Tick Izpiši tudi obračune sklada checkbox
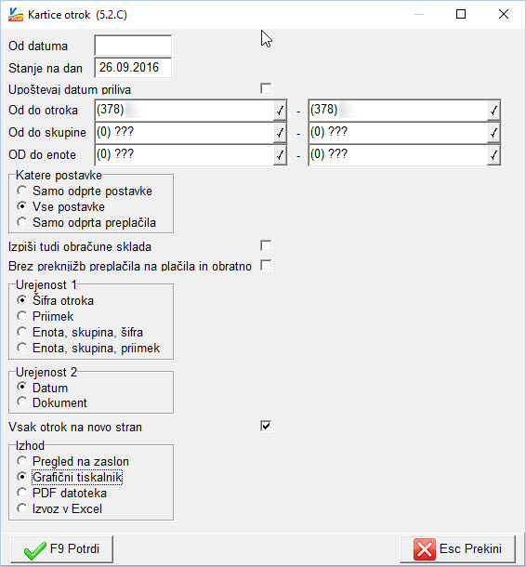The height and width of the screenshot is (567, 526). pyautogui.click(x=266, y=246)
